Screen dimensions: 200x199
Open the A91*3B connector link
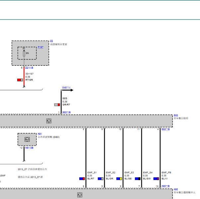tap(29, 148)
